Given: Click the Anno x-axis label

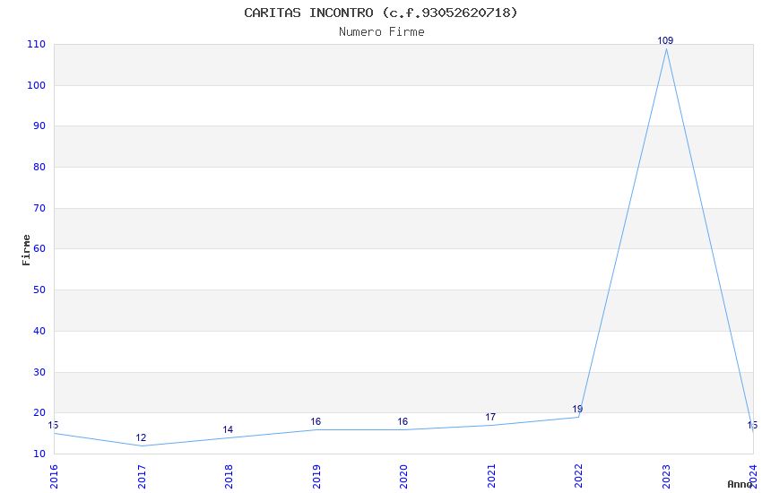Looking at the screenshot, I should [x=740, y=484].
